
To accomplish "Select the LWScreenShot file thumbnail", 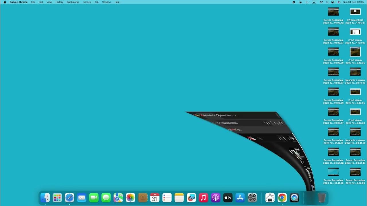I will 355,12.
